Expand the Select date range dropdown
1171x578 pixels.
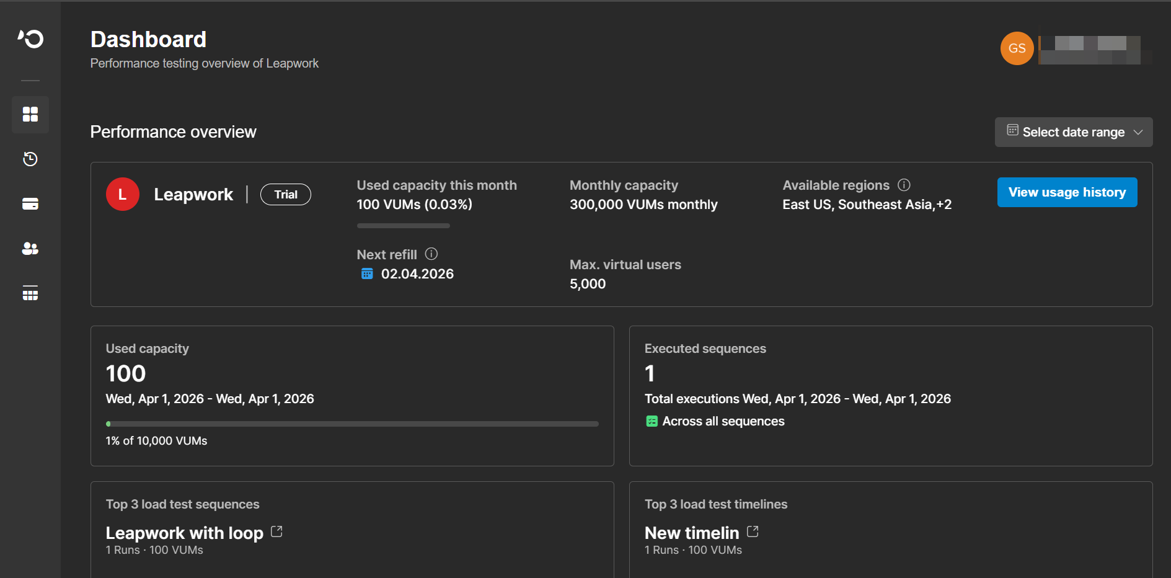point(1072,132)
